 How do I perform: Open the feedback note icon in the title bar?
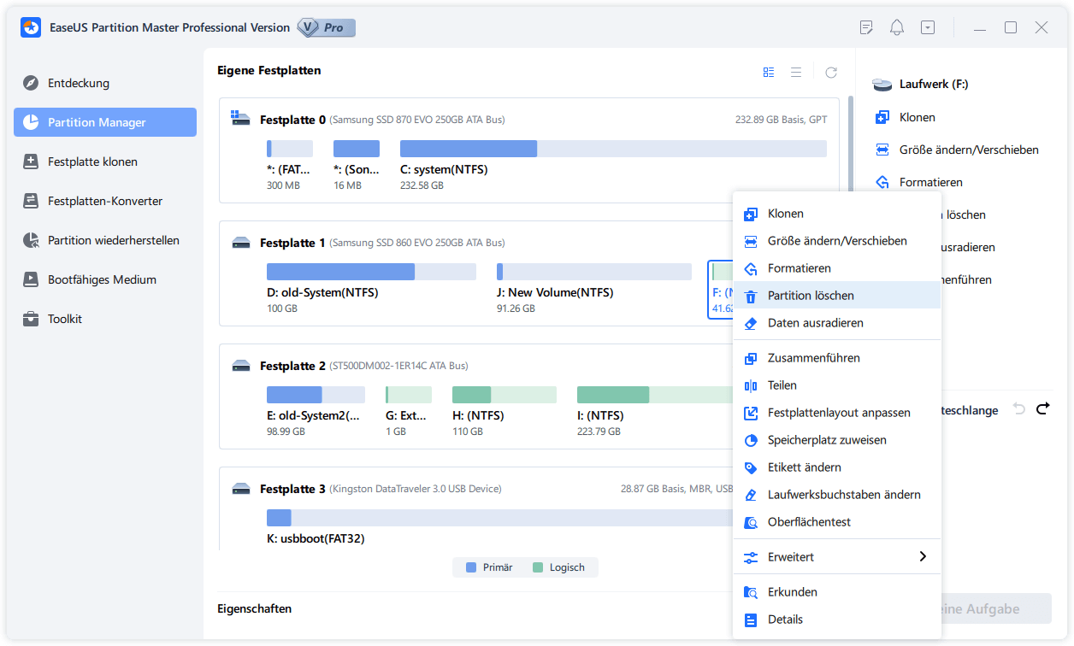pos(866,27)
